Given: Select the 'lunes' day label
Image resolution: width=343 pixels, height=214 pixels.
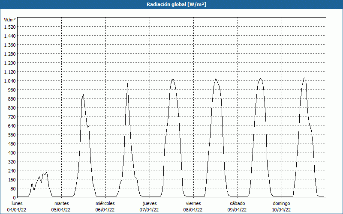Looking at the screenshot, I should click(17, 204).
